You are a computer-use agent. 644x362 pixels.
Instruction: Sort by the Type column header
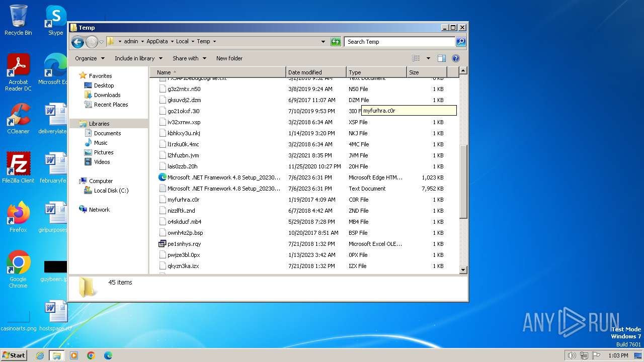pos(376,72)
